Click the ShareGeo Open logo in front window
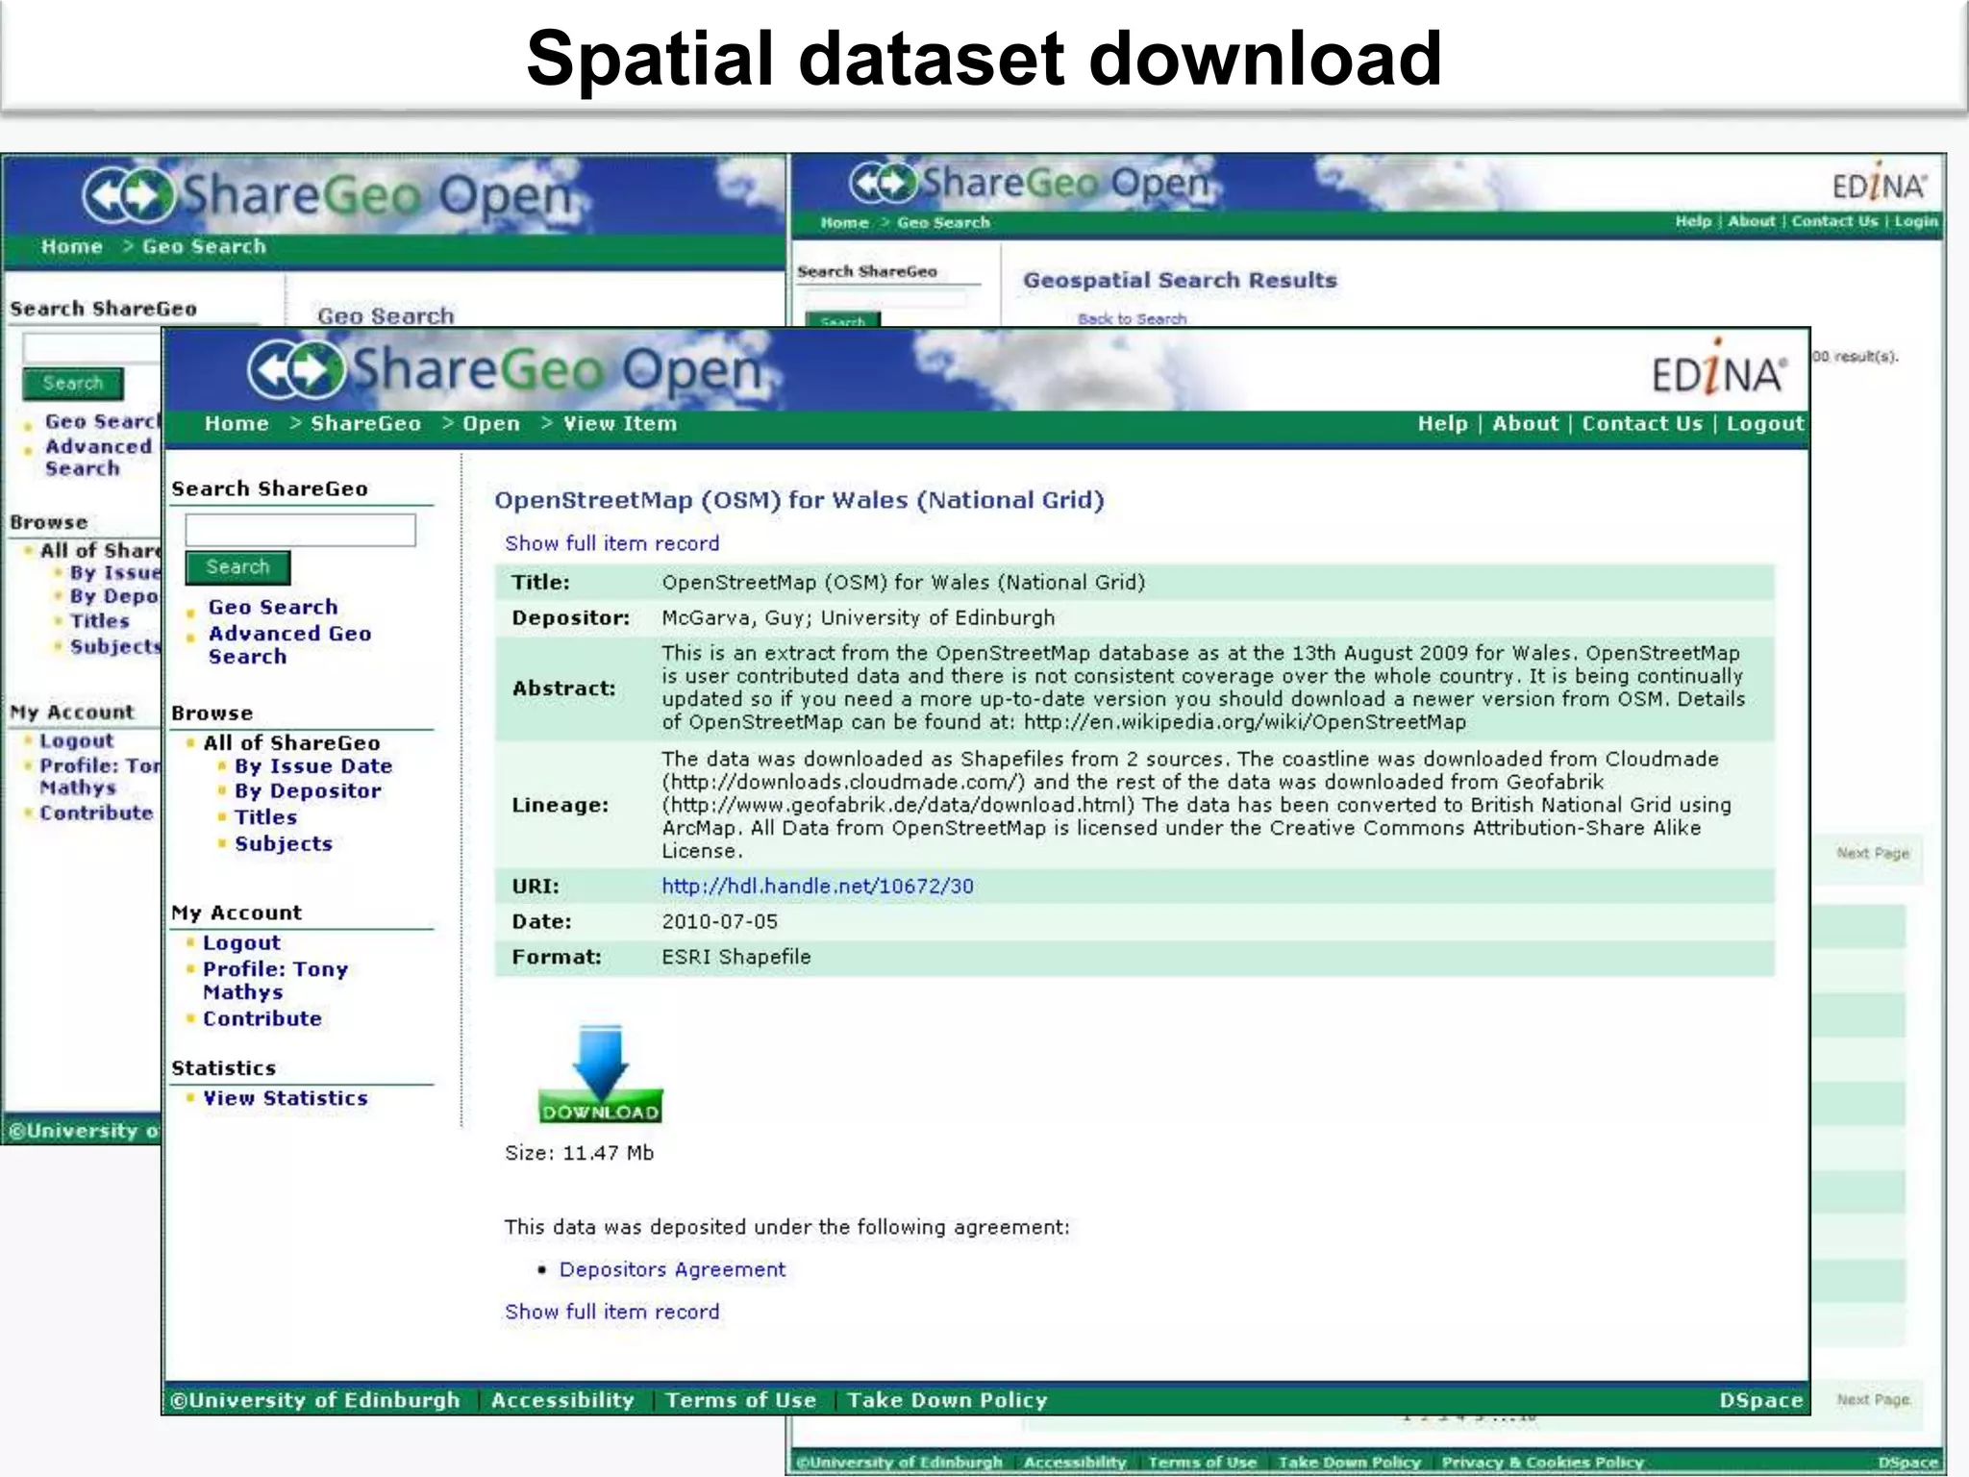This screenshot has height=1477, width=1969. pos(506,369)
